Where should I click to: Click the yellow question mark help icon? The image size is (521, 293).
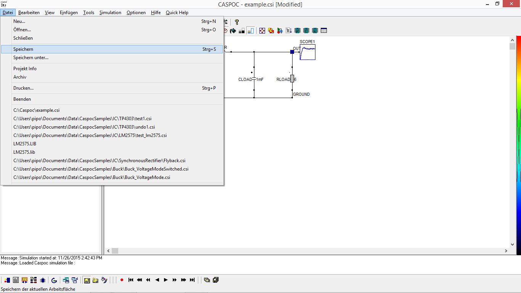237,22
